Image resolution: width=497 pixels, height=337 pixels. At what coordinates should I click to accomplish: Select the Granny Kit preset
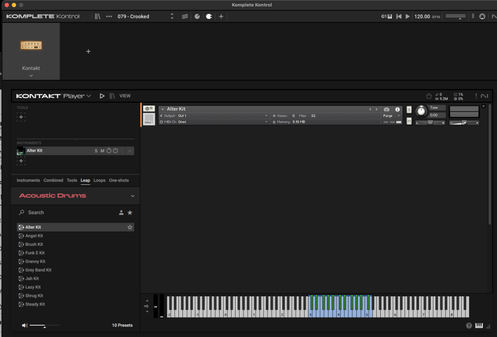[x=76, y=262]
